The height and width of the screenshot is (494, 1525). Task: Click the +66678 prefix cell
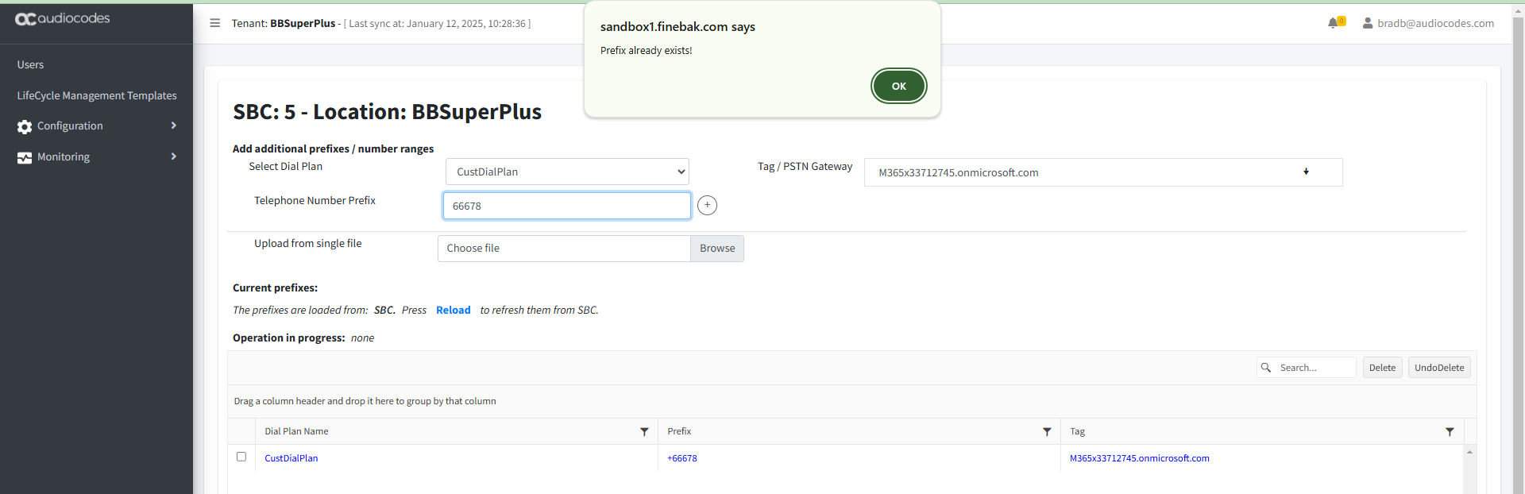click(x=682, y=458)
